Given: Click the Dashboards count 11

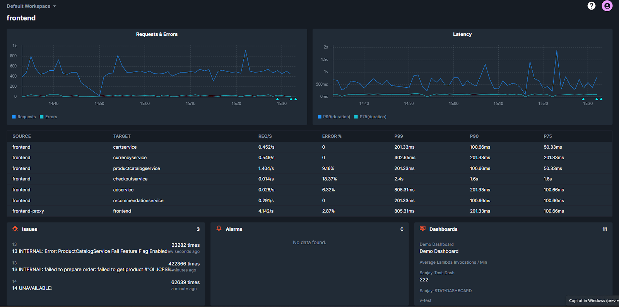Looking at the screenshot, I should pyautogui.click(x=605, y=229).
